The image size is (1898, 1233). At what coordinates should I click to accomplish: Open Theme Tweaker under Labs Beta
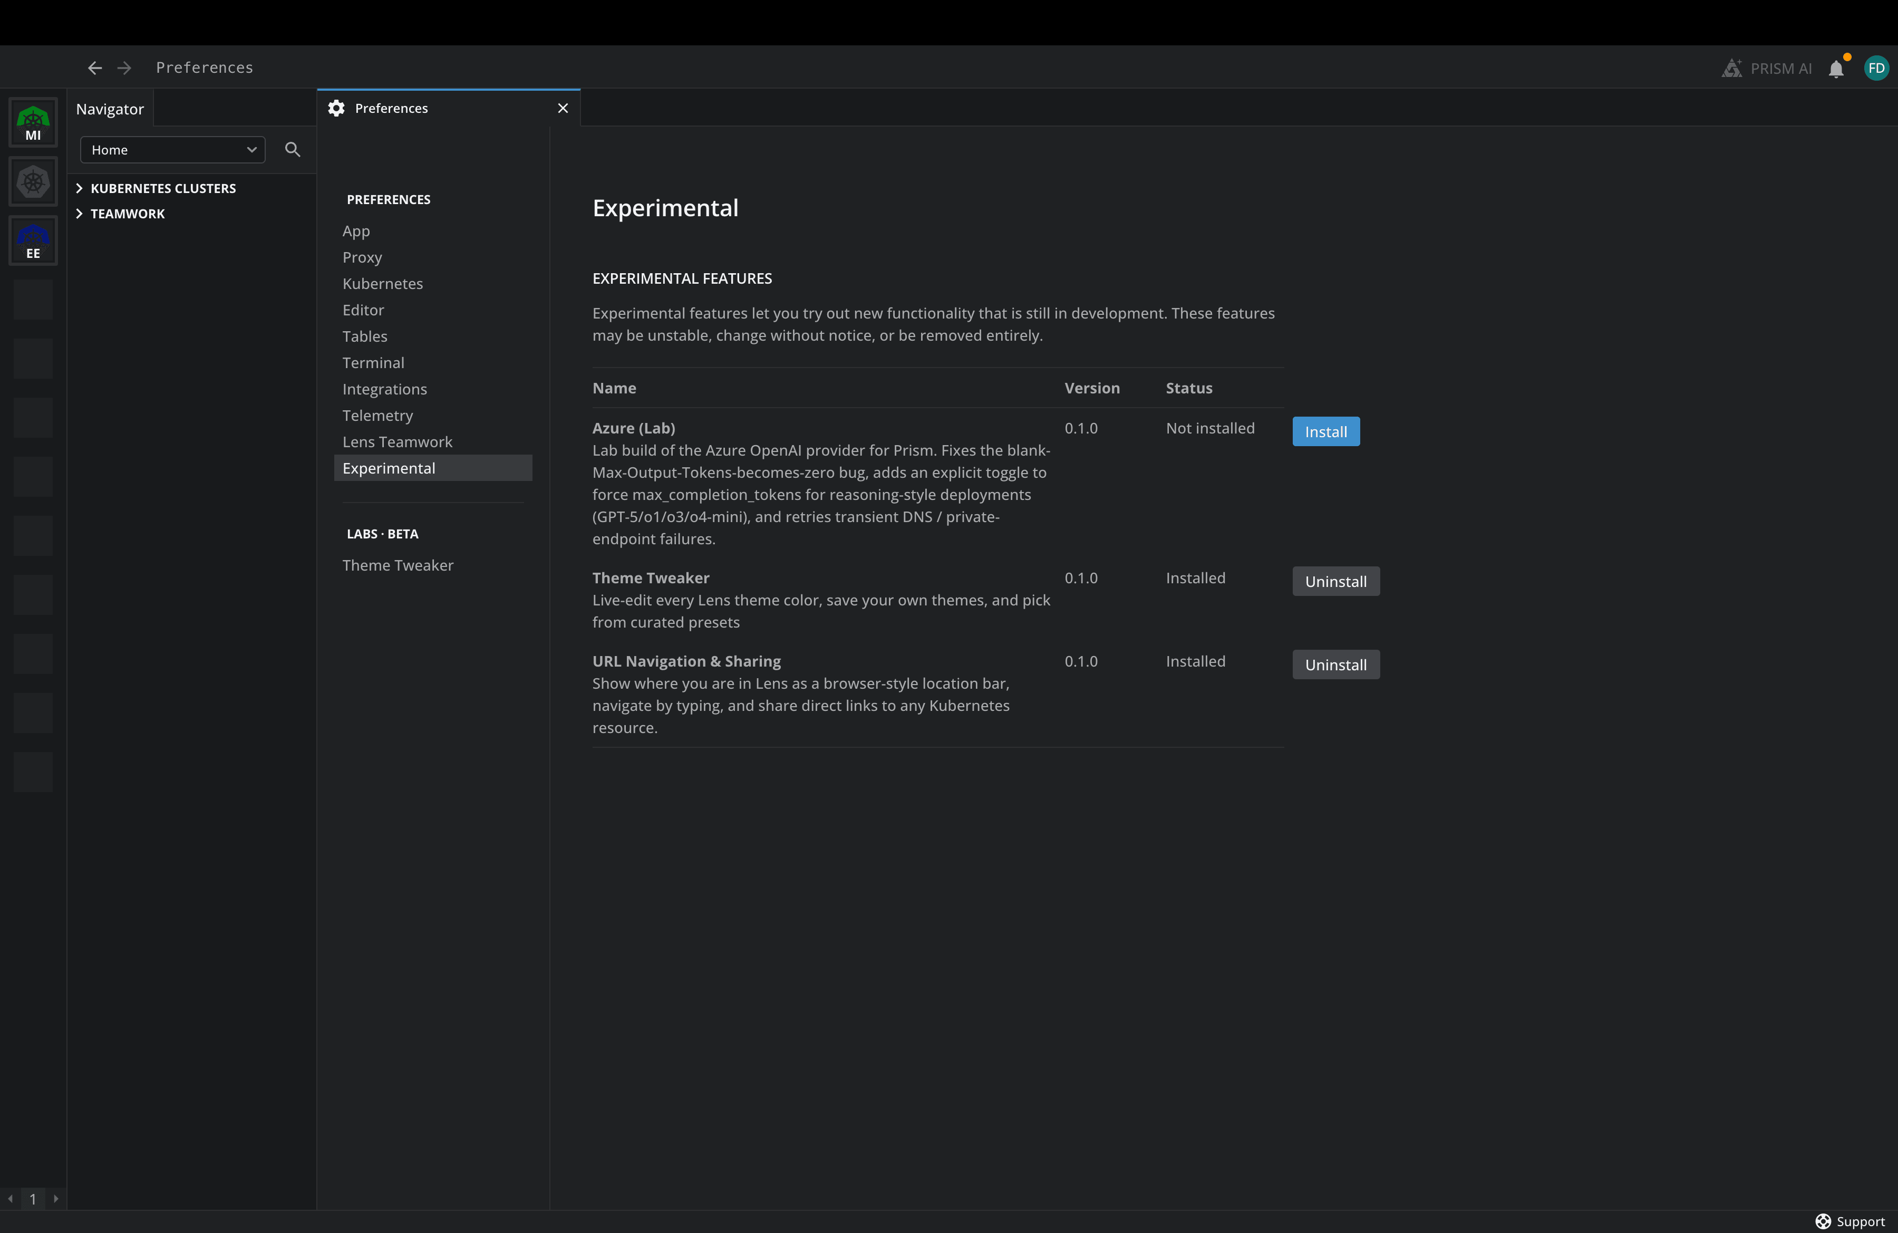(x=433, y=565)
